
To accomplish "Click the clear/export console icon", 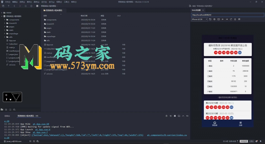I will tap(179, 116).
